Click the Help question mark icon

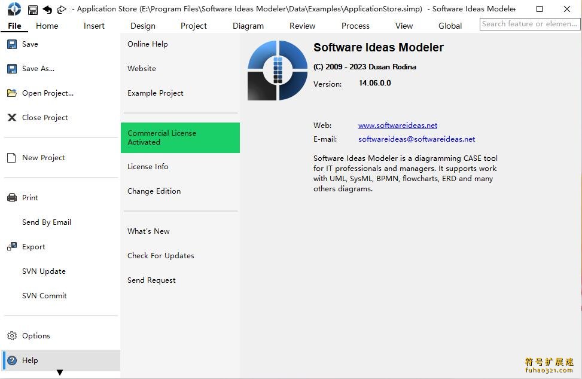pyautogui.click(x=12, y=360)
